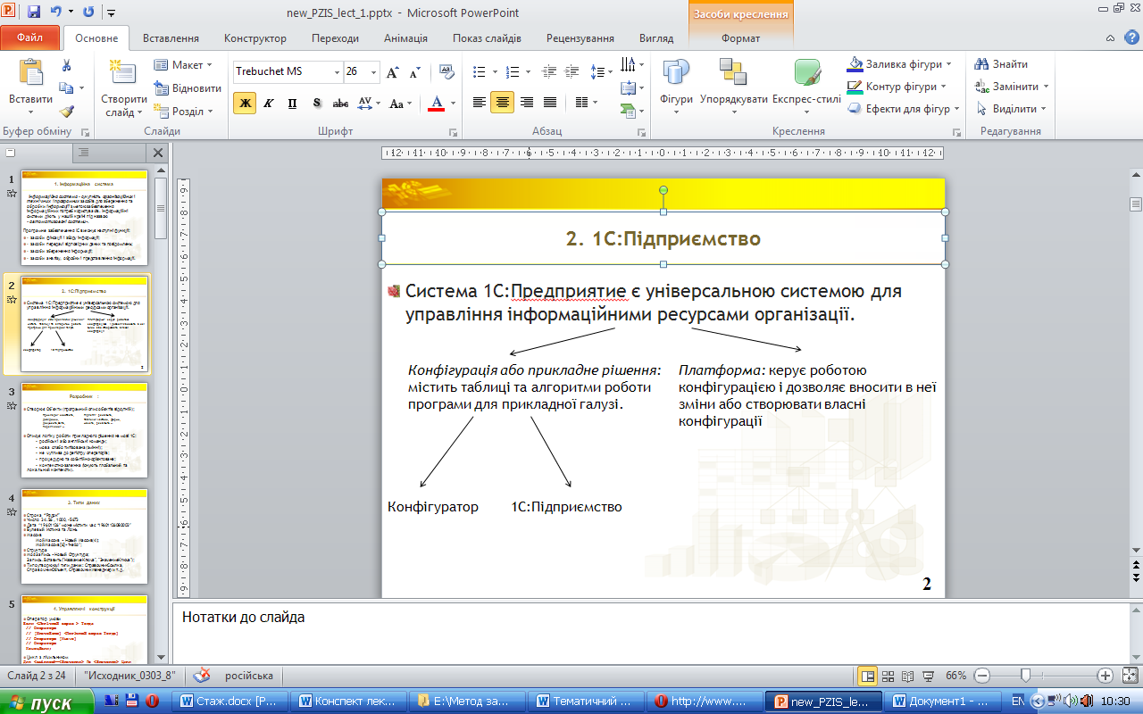Switch to the Outline tab in slide pane
Screen dimensions: 1143x714
click(x=82, y=153)
